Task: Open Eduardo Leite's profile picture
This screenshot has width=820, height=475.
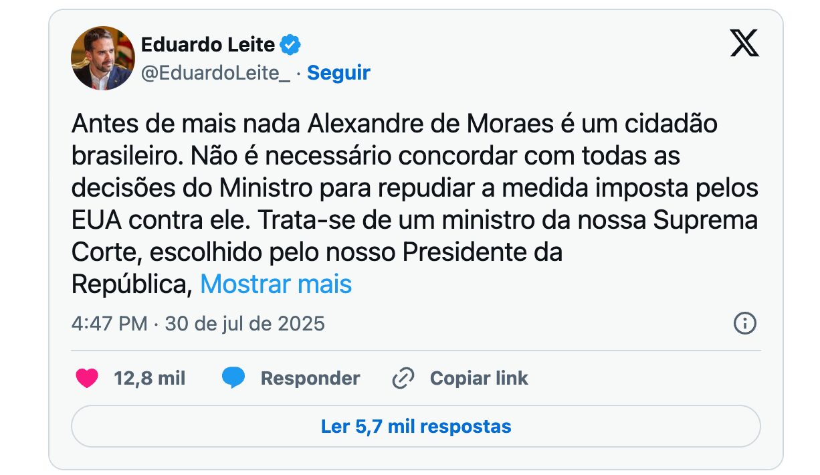Action: [103, 58]
